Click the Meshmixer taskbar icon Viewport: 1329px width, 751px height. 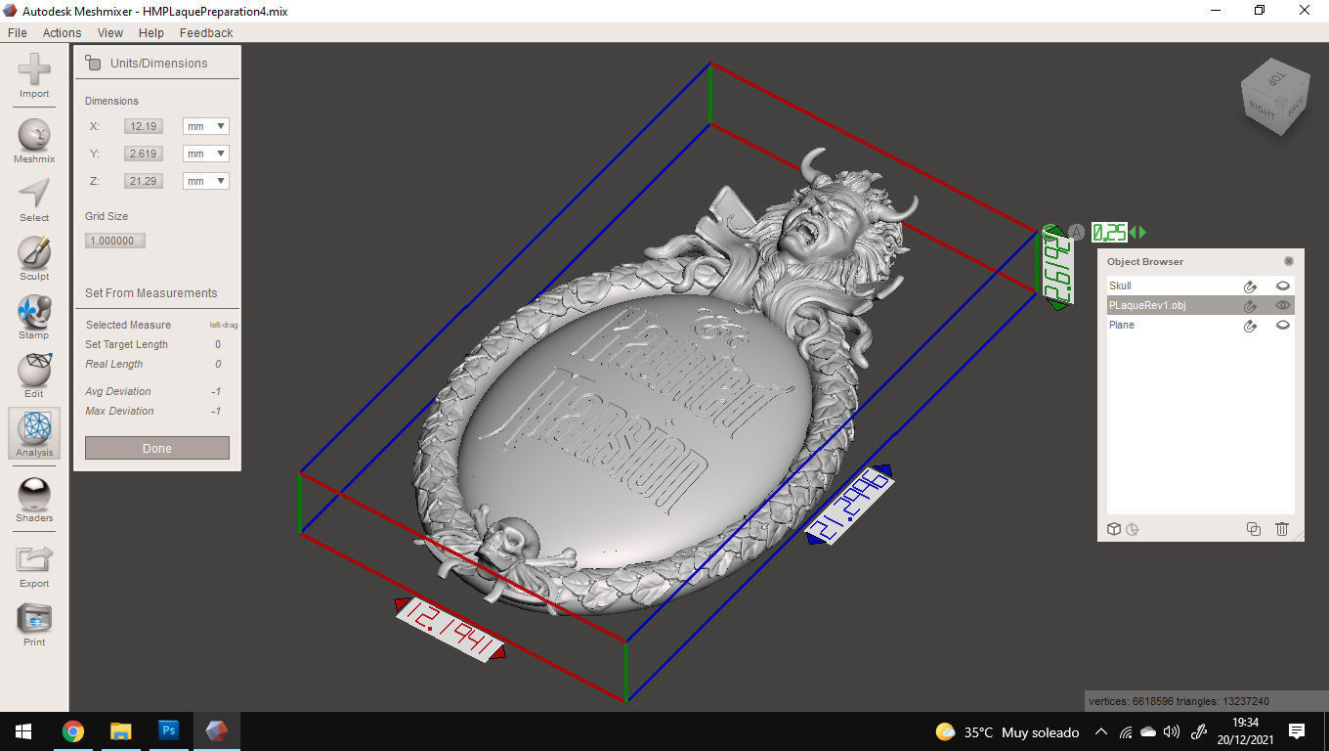click(x=216, y=731)
